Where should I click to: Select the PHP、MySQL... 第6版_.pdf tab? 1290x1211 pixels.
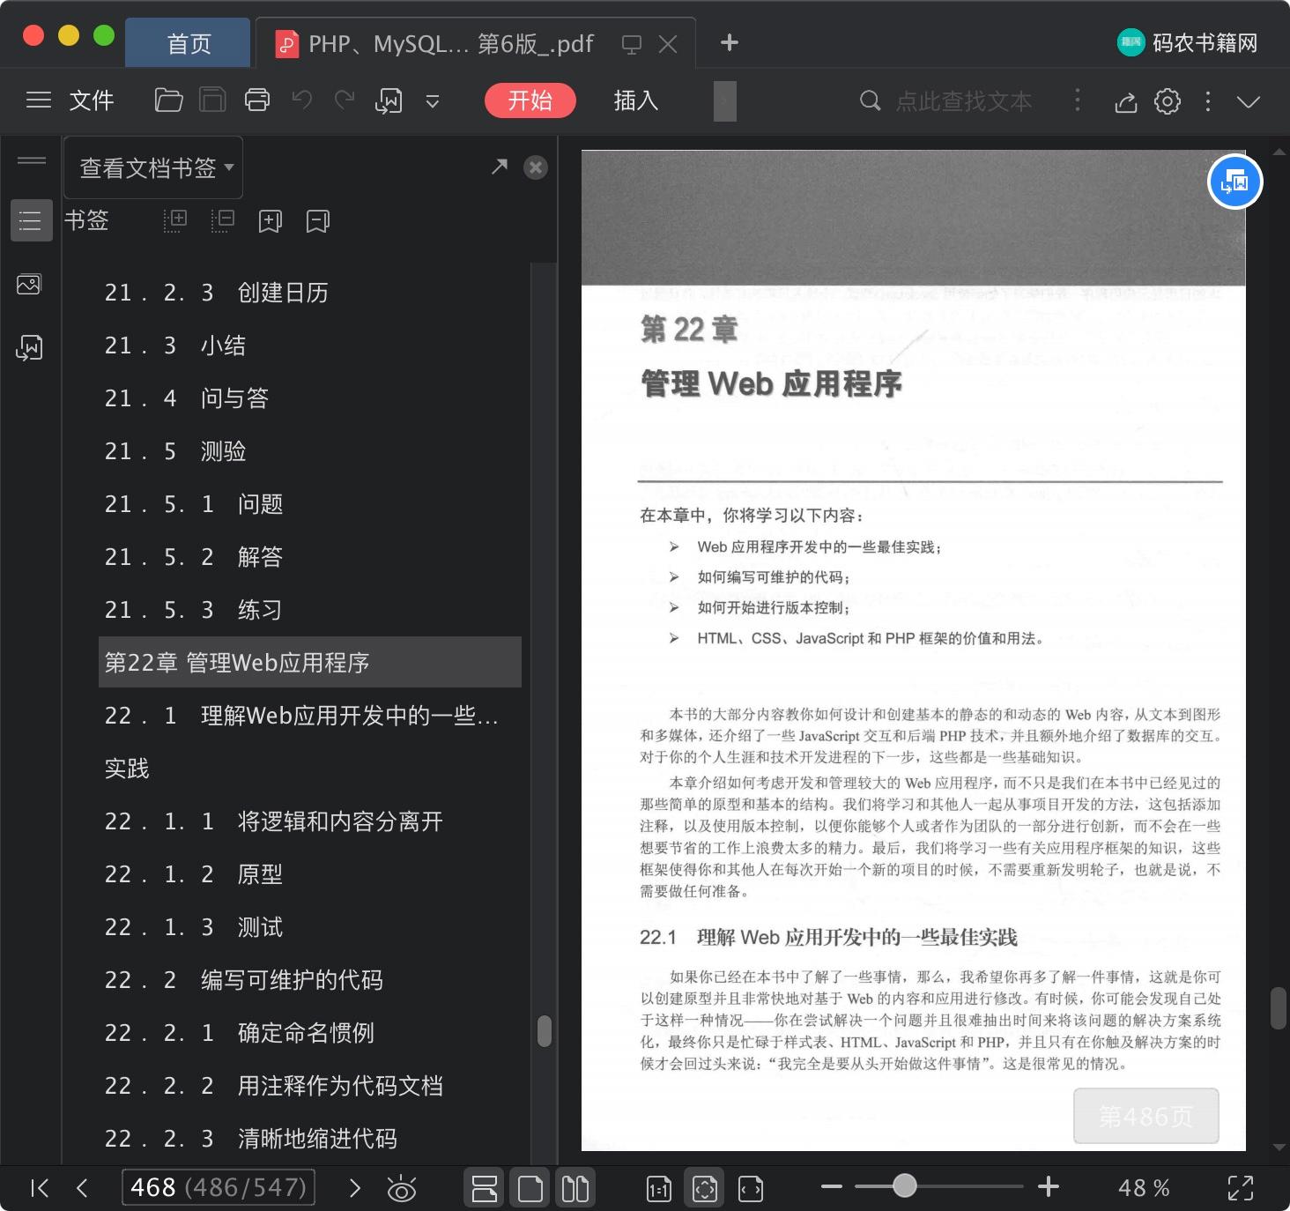click(450, 43)
